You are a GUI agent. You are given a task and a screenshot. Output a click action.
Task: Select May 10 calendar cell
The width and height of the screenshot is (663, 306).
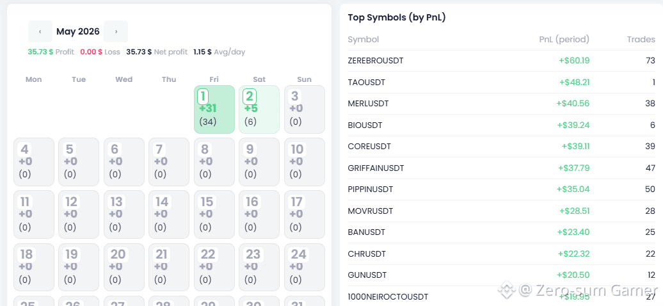(x=305, y=162)
